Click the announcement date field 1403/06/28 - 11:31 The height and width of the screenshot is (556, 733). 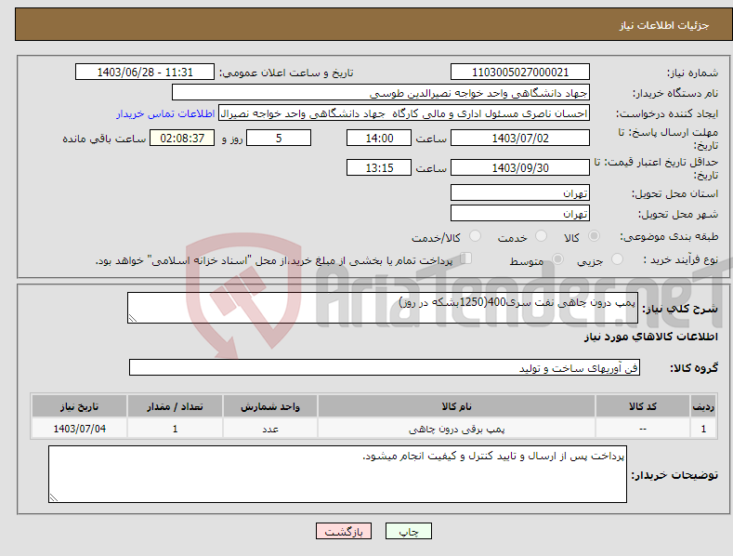coord(144,73)
